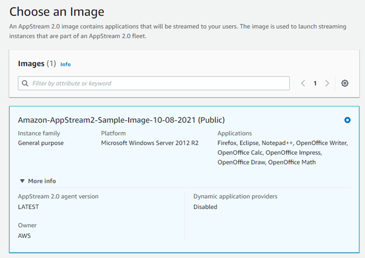Image resolution: width=365 pixels, height=258 pixels.
Task: Open the Images Info link
Action: (x=65, y=64)
